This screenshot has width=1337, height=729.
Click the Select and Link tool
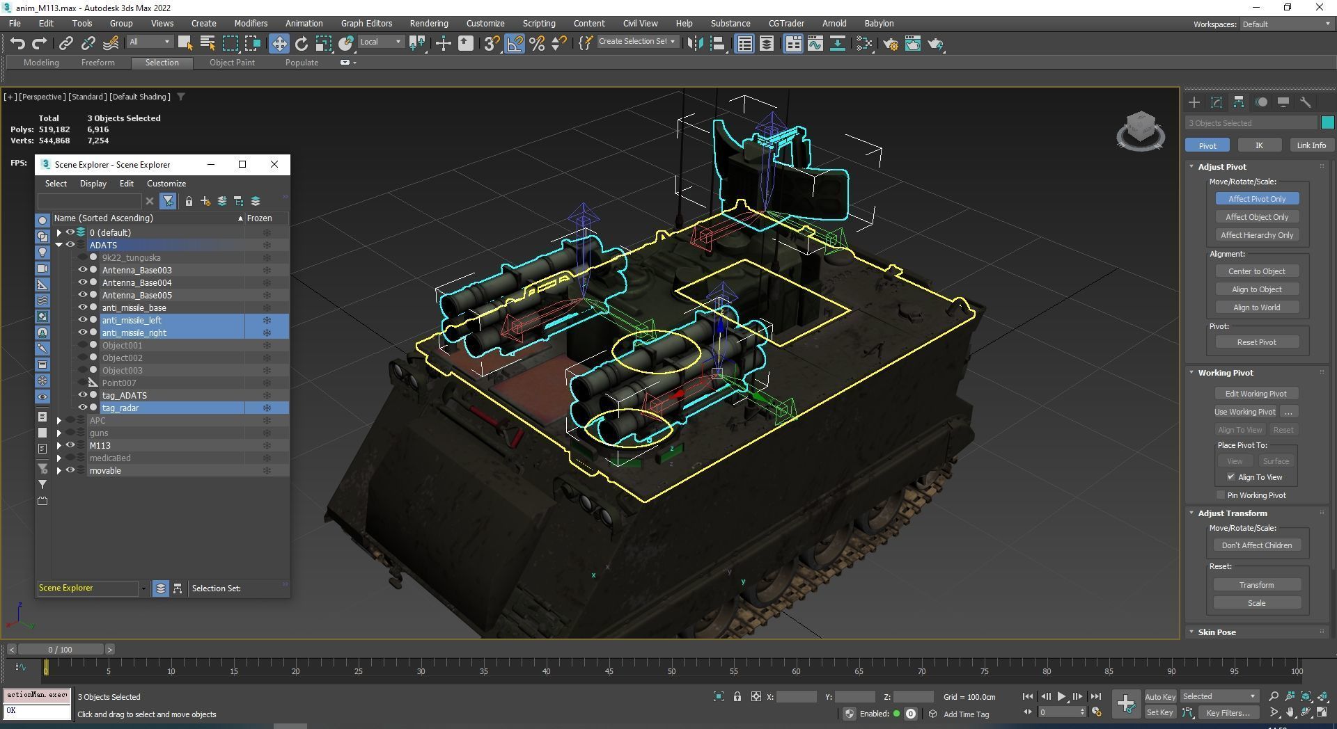65,44
